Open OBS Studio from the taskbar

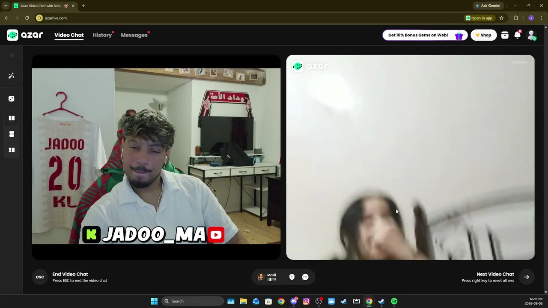319,301
